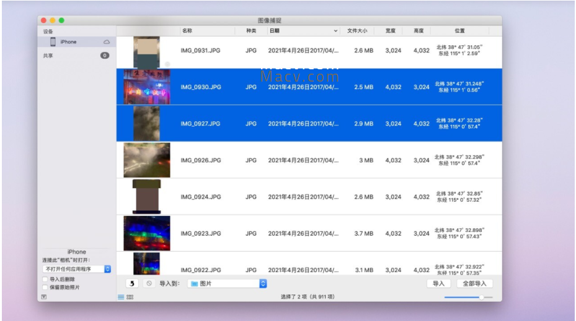Switch to list view

(x=121, y=297)
